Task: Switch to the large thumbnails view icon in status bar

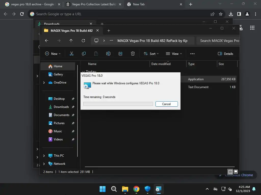Action: coord(236,172)
